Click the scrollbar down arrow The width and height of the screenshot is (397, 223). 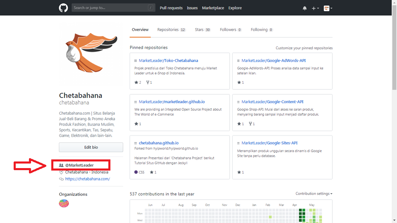[395, 221]
